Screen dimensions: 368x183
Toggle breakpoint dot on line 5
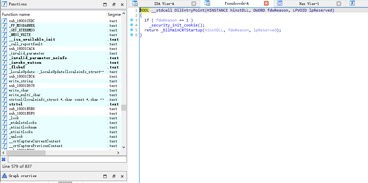[131, 30]
